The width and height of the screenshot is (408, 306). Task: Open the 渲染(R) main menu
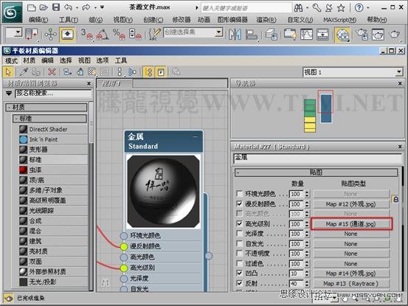coord(266,20)
